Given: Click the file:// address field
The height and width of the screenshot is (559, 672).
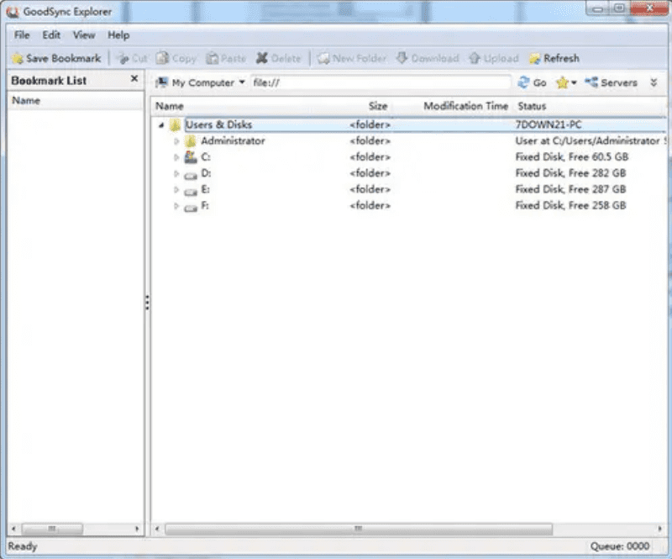Looking at the screenshot, I should (x=381, y=82).
